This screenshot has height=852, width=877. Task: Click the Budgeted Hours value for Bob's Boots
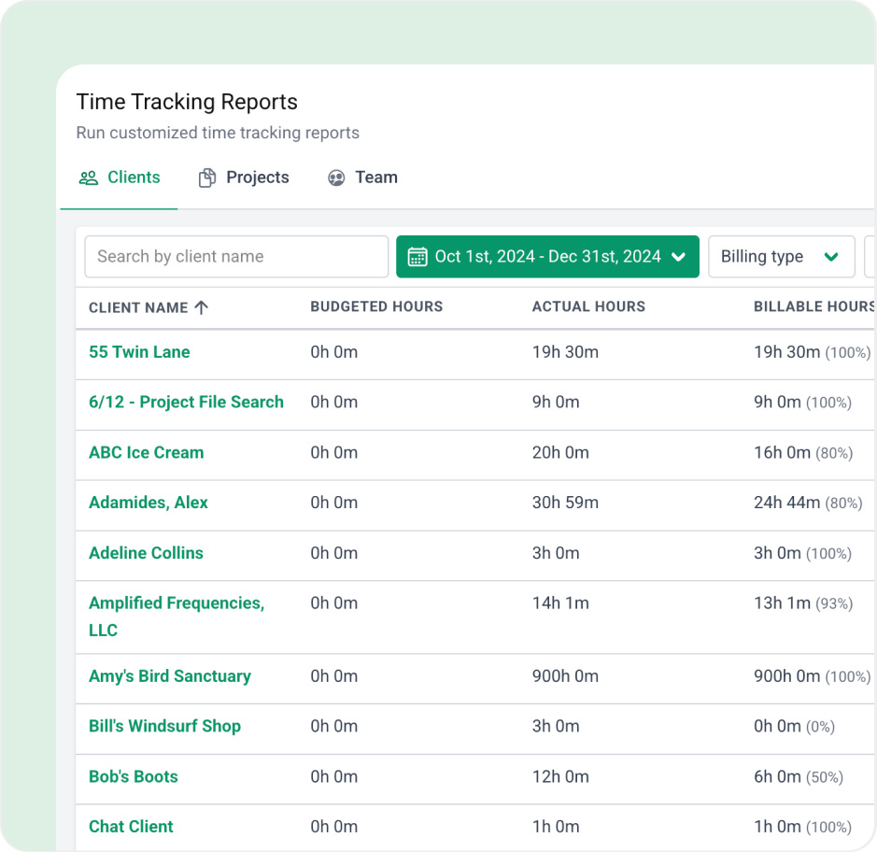click(x=334, y=776)
